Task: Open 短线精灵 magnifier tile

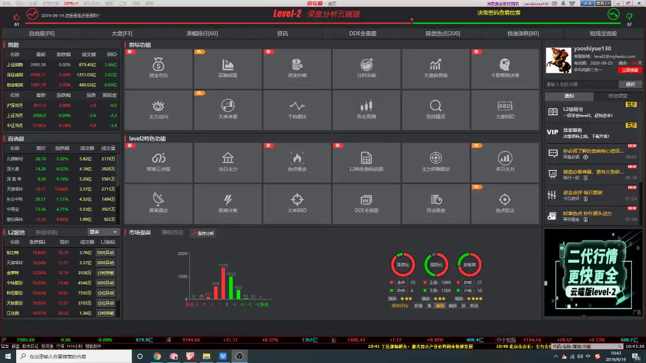Action: [x=436, y=110]
